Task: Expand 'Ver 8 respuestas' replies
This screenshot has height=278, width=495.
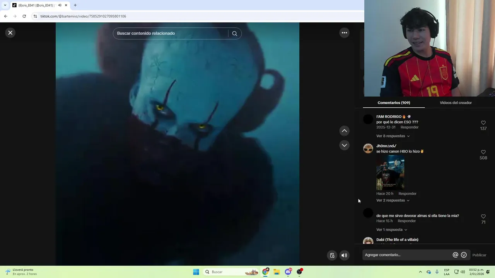Action: pos(393,136)
